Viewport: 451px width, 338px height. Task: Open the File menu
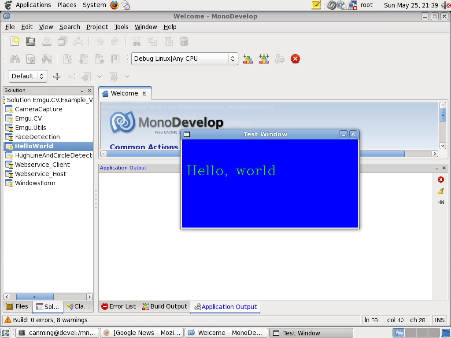pyautogui.click(x=10, y=27)
